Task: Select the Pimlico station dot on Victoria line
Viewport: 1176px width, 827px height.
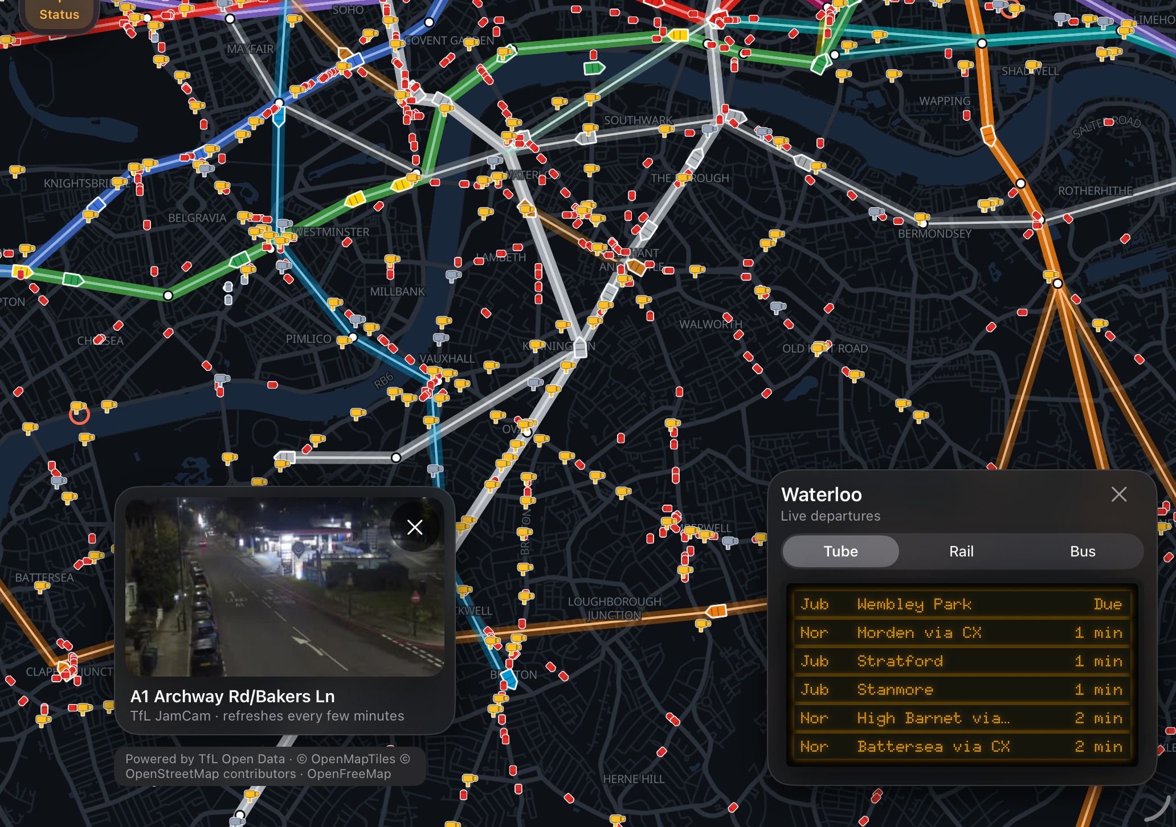Action: click(x=353, y=338)
